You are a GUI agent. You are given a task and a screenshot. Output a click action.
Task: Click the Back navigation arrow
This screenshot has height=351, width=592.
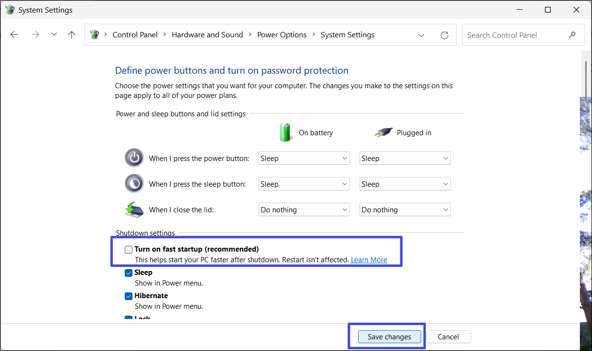click(x=14, y=35)
